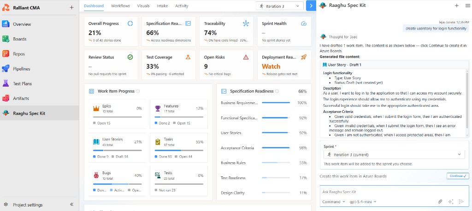Image resolution: width=472 pixels, height=211 pixels.
Task: Open the Intake tab
Action: tap(162, 6)
